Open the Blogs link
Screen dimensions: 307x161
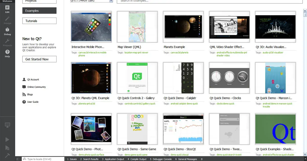coord(30,94)
